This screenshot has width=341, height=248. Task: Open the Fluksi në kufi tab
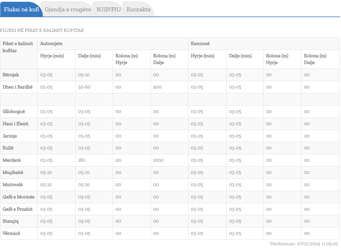[21, 9]
